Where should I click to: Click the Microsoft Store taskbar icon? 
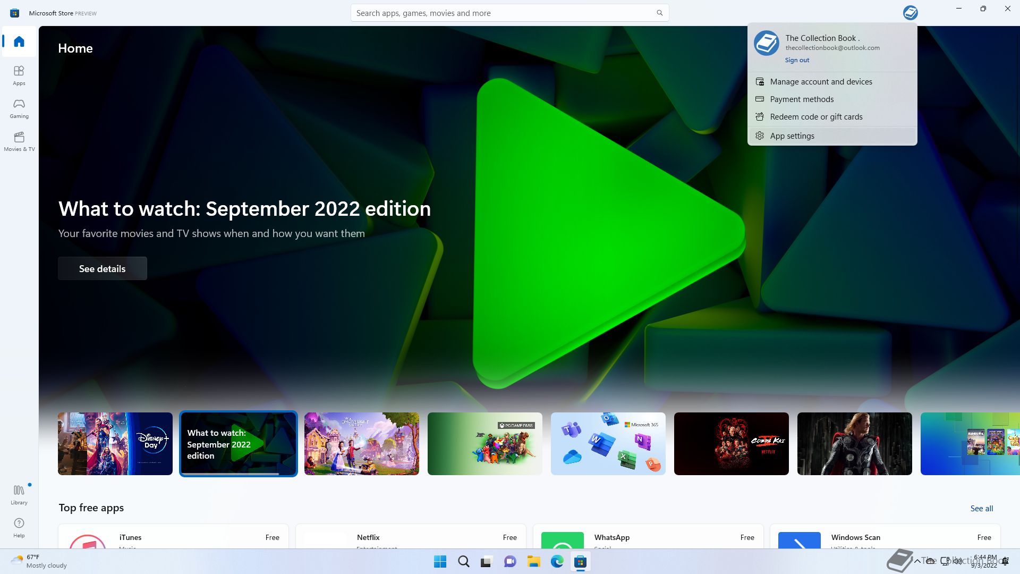pos(580,562)
